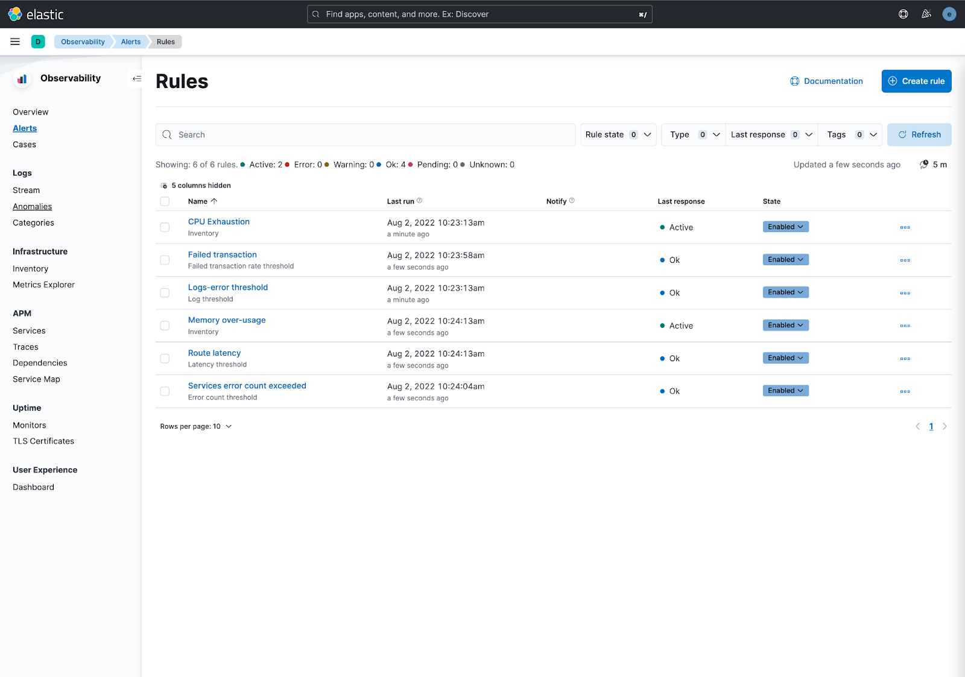Select all rules with the header checkbox
The height and width of the screenshot is (677, 965).
165,201
